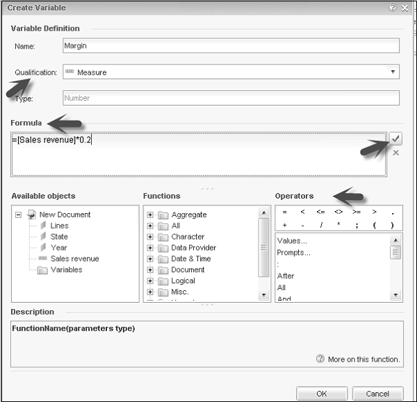This screenshot has width=417, height=402.
Task: Click Functions list scroll down arrow
Action: point(264,295)
